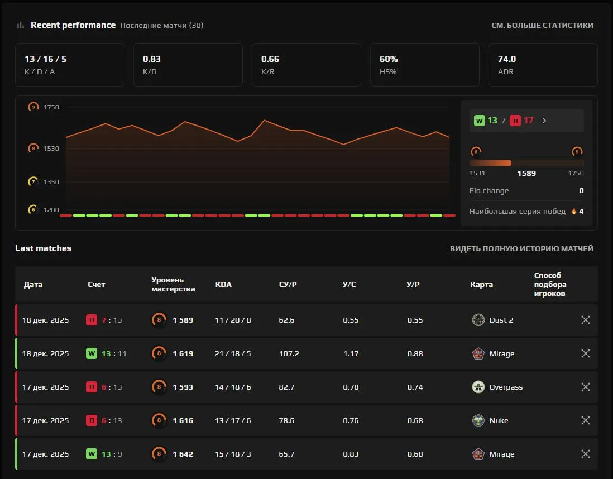Click KDA value 21 / 18 / 5
613x479 pixels.
tap(233, 353)
